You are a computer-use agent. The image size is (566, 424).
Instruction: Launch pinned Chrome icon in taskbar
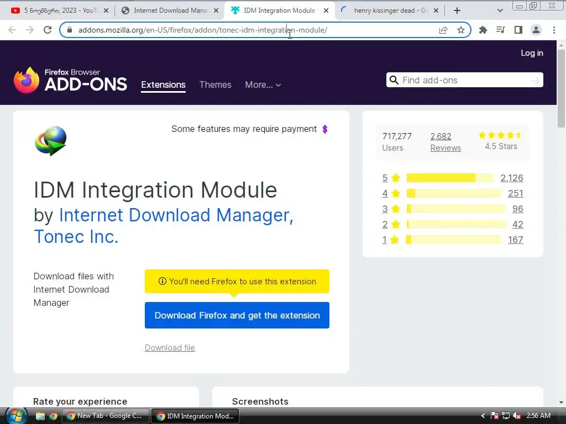tap(54, 416)
